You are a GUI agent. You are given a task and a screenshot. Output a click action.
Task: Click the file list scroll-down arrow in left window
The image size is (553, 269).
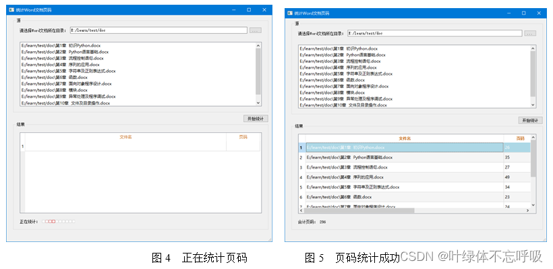[x=258, y=102]
